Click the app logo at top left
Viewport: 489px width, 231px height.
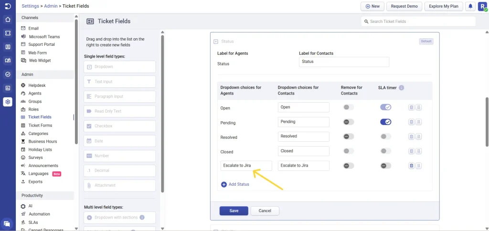(x=8, y=6)
